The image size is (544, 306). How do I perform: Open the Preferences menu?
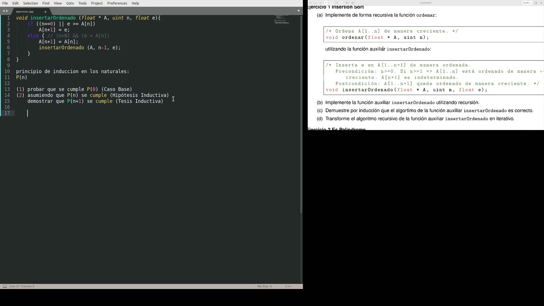click(117, 3)
